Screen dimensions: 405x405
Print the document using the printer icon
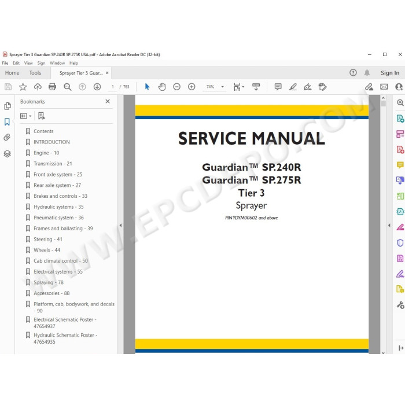pyautogui.click(x=53, y=87)
